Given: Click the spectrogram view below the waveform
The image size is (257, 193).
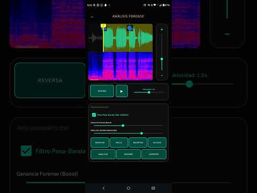Looking at the screenshot, I should pyautogui.click(x=120, y=66).
